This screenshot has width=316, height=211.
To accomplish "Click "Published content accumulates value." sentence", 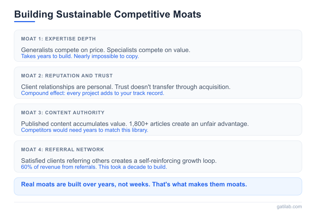I will click(x=70, y=124).
